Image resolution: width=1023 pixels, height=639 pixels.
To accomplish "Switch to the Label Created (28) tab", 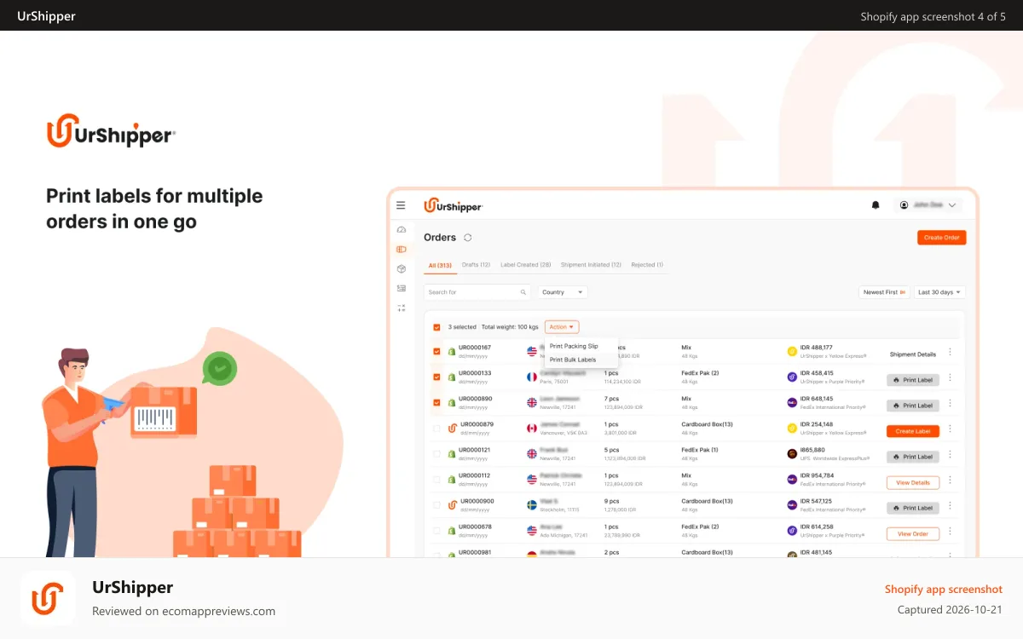I will coord(526,265).
